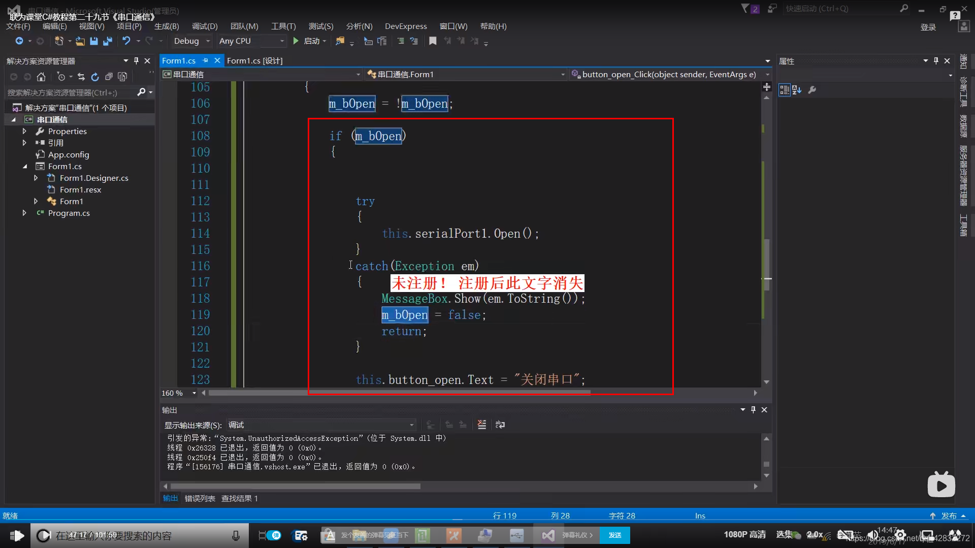Click the Property Pages wrench icon
Viewport: 975px width, 548px height.
(812, 90)
